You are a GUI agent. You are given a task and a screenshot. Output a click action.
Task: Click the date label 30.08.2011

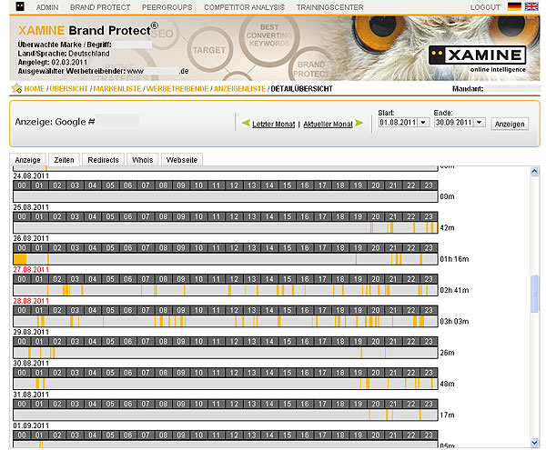click(x=31, y=364)
